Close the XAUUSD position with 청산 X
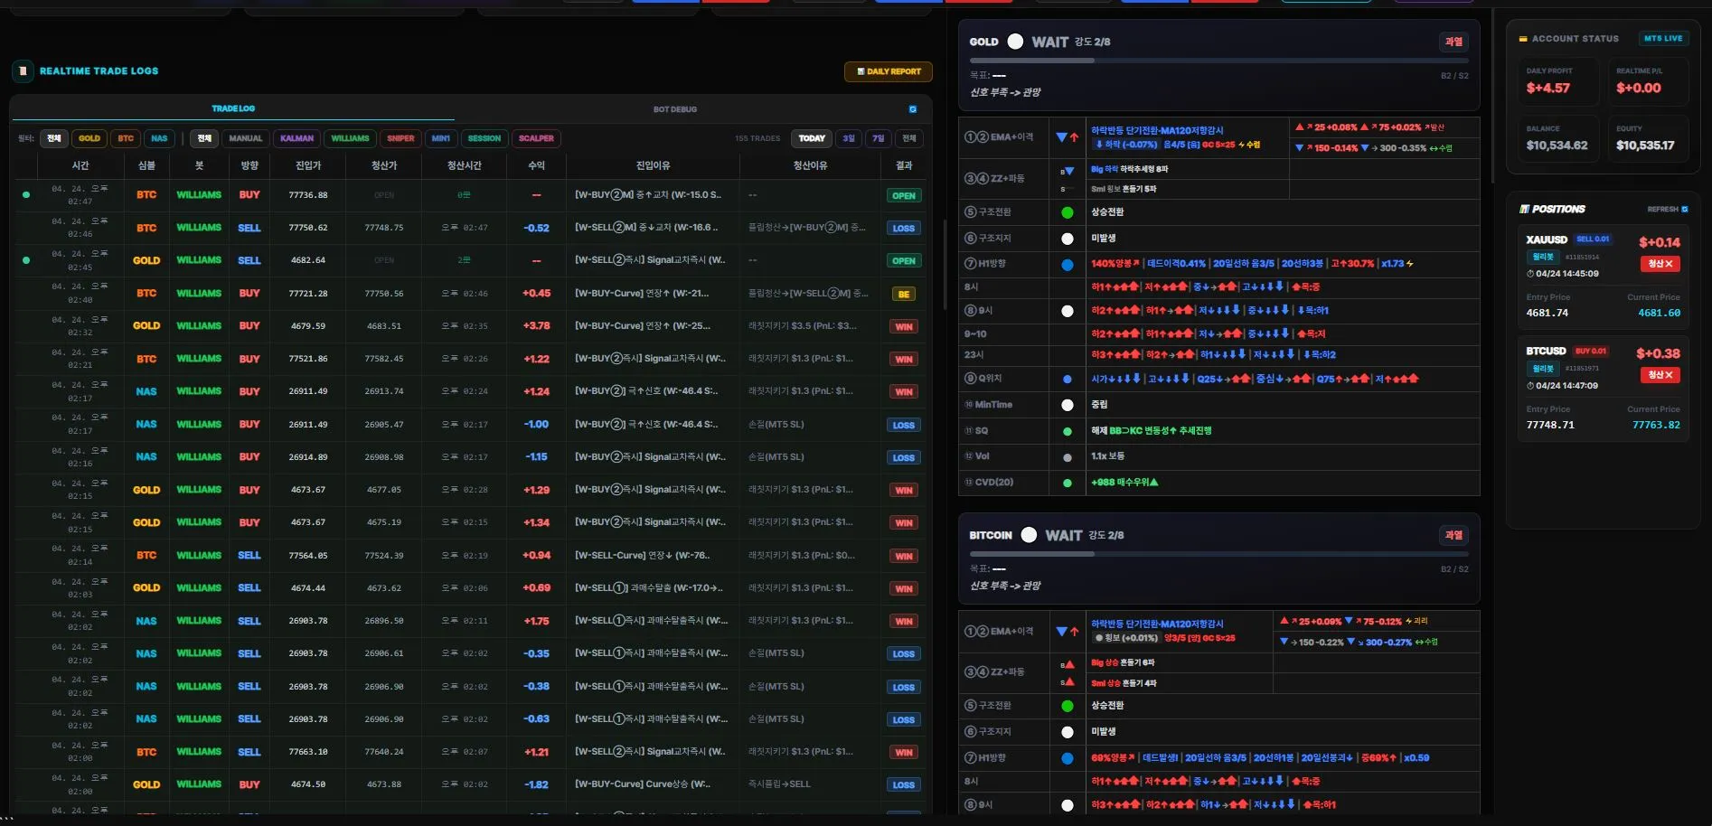This screenshot has height=826, width=1712. (x=1660, y=263)
